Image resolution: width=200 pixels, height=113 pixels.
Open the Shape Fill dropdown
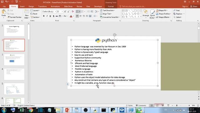[162, 10]
